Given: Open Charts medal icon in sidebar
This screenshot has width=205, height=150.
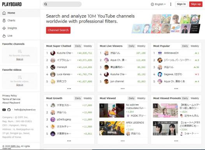Looking at the screenshot, I should pyautogui.click(x=4, y=21).
